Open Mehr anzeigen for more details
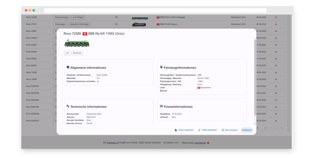 tap(229, 130)
